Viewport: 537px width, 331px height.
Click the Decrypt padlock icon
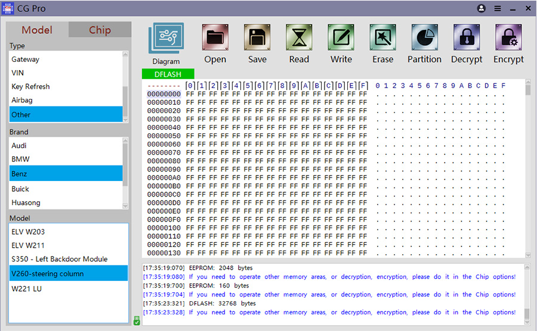[x=466, y=38]
